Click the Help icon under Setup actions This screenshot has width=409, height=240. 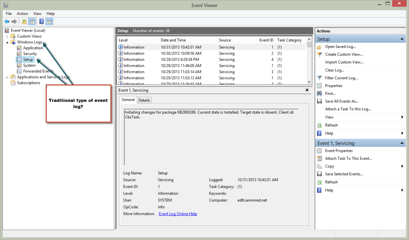[x=319, y=133]
